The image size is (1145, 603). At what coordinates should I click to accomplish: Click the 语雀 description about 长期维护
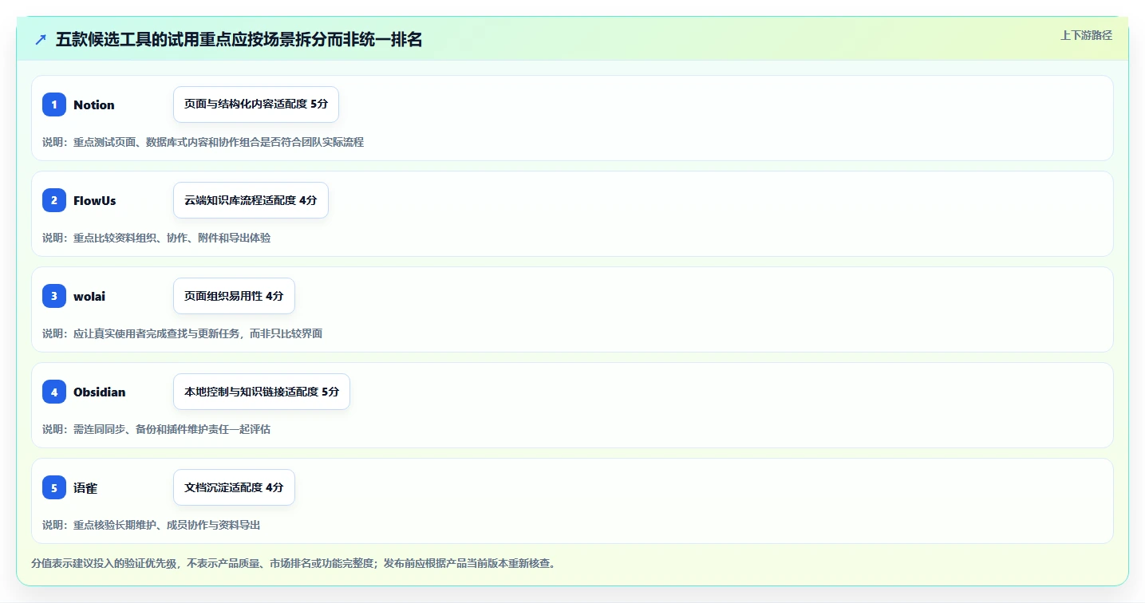tap(151, 525)
